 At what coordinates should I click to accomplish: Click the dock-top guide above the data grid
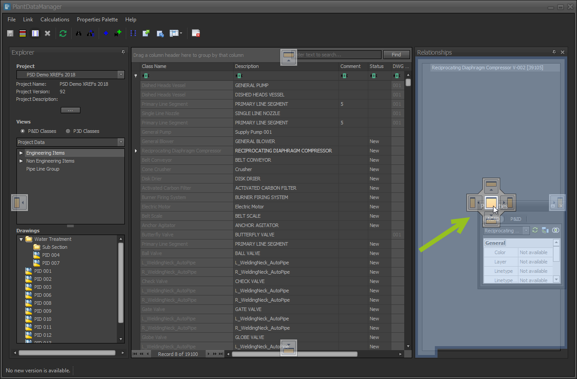coord(289,57)
